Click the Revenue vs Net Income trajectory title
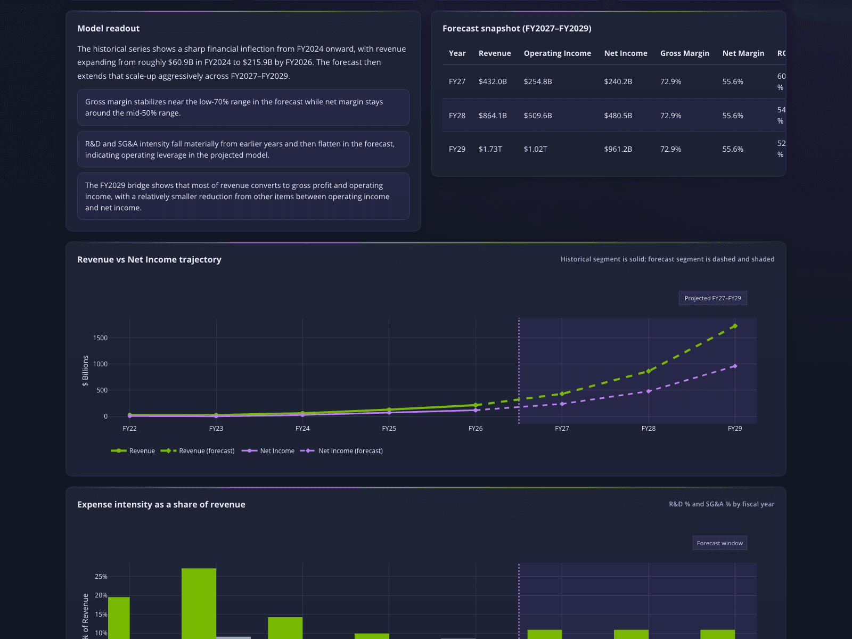 [149, 259]
